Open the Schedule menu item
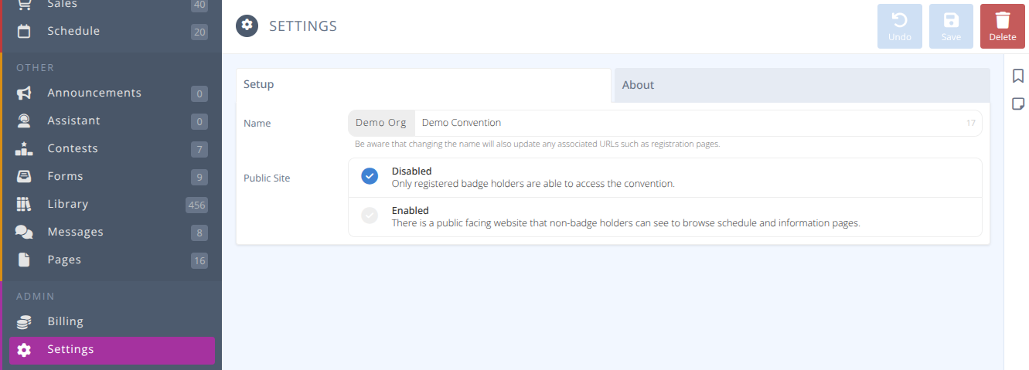This screenshot has width=1029, height=370. click(112, 32)
